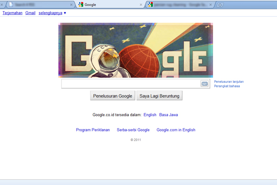Close the first blurred tab

tap(71, 5)
